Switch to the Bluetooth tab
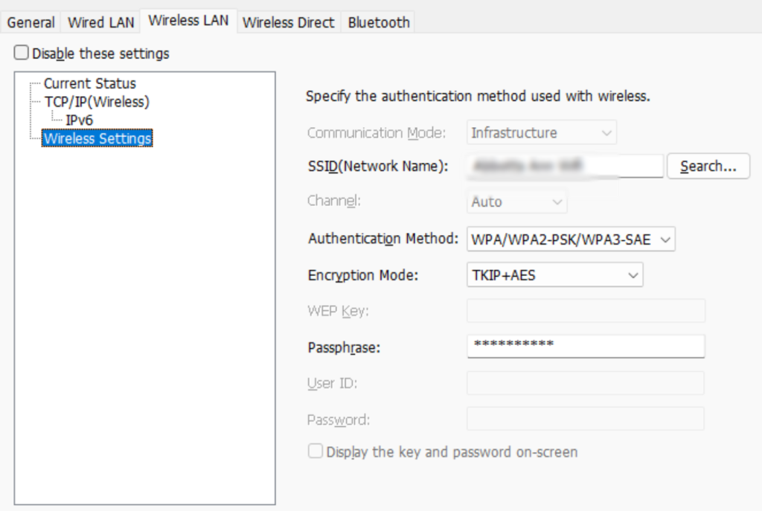Viewport: 762px width, 511px height. (379, 22)
